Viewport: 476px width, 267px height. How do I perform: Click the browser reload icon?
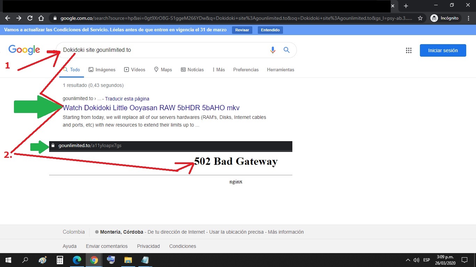click(x=30, y=18)
